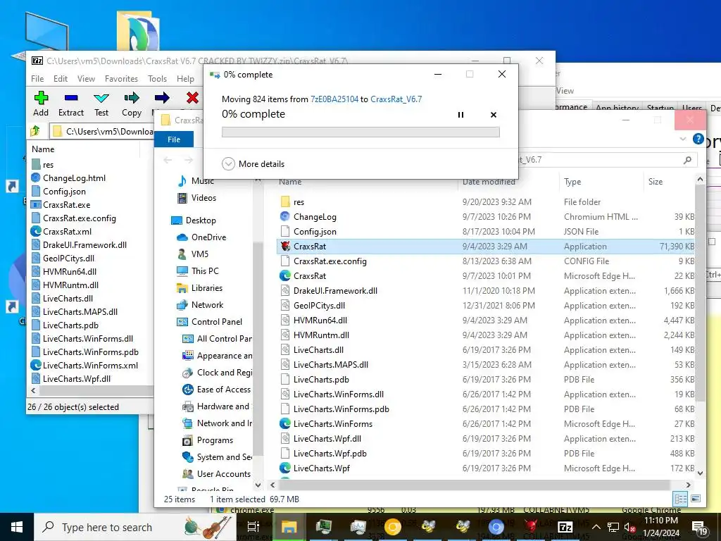Select User Accounts in navigation pane
This screenshot has height=541, width=721.
[x=217, y=474]
